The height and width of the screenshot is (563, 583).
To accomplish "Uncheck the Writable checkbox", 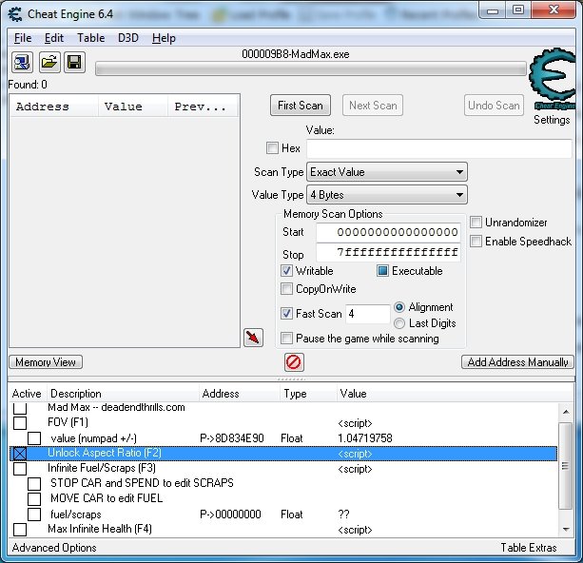I will coord(286,271).
